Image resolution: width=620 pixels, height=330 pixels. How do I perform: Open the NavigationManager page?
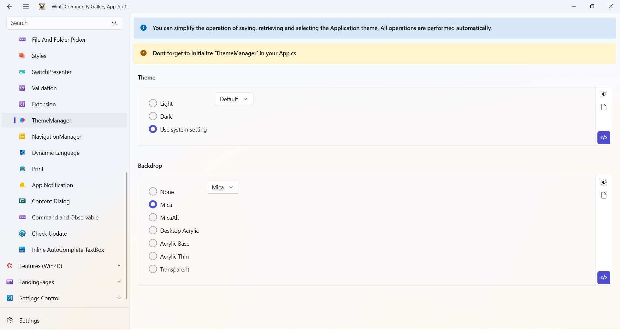[57, 137]
